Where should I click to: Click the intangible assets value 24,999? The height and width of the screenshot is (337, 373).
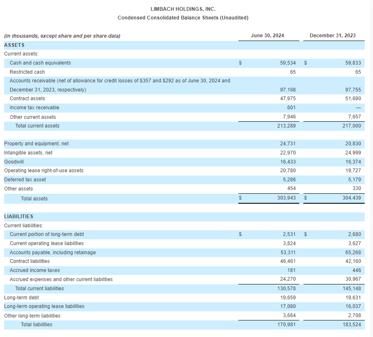(x=353, y=153)
